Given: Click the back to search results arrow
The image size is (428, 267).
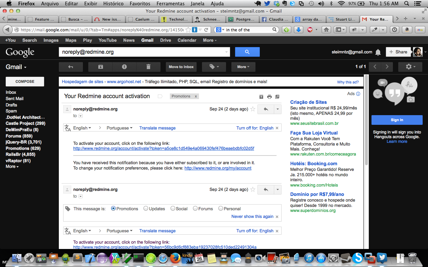Looking at the screenshot, I should coord(71,67).
